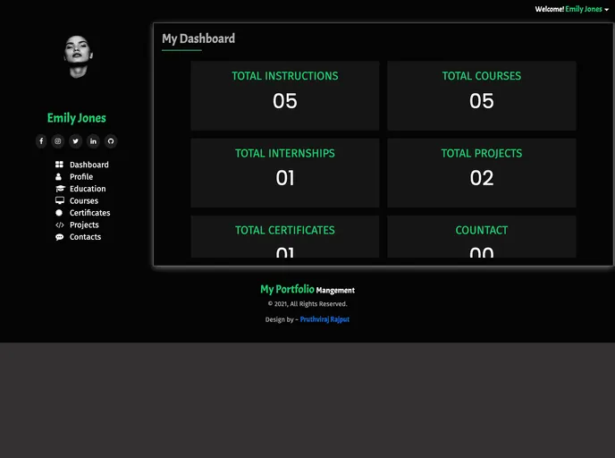Open the Instagram social icon
This screenshot has height=458, width=615.
(x=58, y=141)
